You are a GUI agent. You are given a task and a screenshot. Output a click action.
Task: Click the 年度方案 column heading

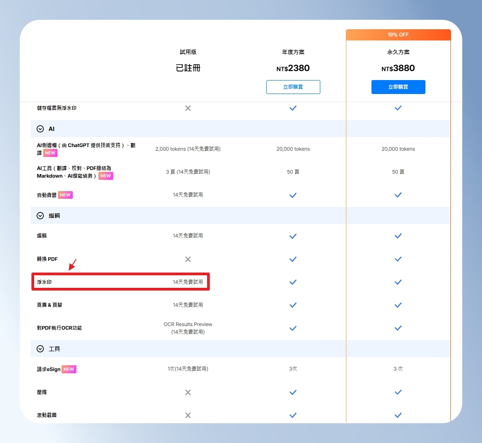(x=293, y=52)
